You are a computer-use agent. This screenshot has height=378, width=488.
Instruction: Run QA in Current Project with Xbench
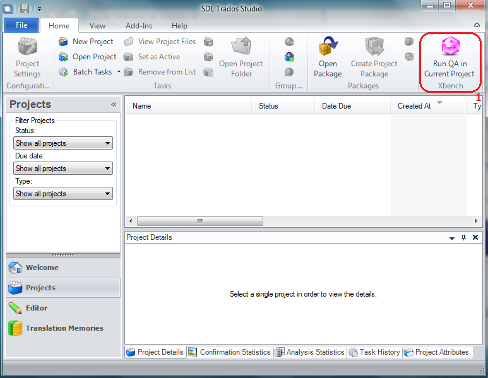click(x=449, y=57)
